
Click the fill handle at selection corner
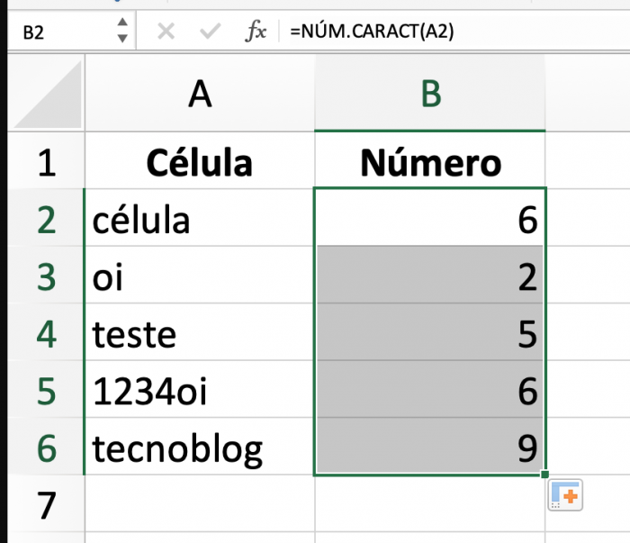click(544, 475)
